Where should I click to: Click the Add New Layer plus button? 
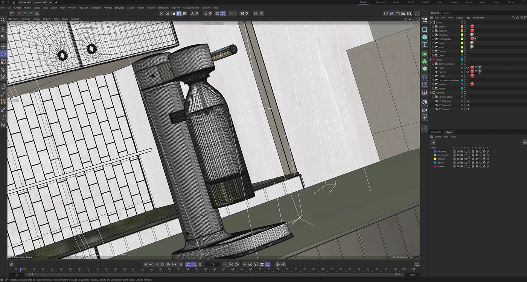point(433,142)
